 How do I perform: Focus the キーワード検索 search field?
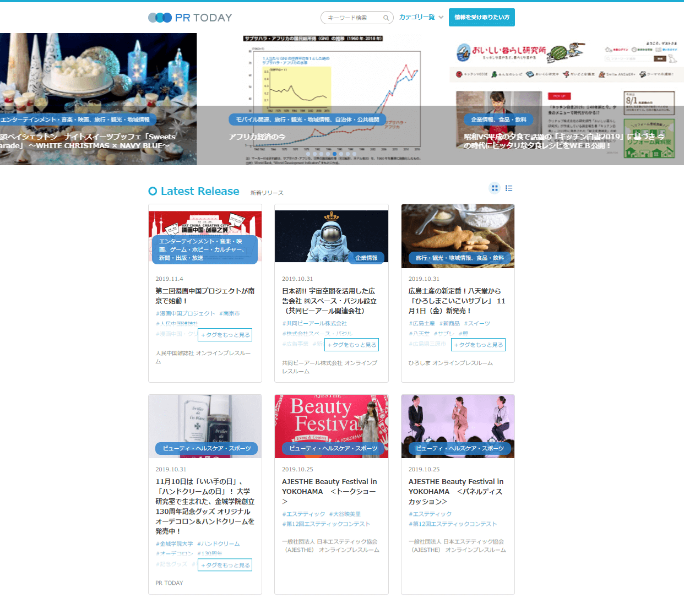coord(357,18)
